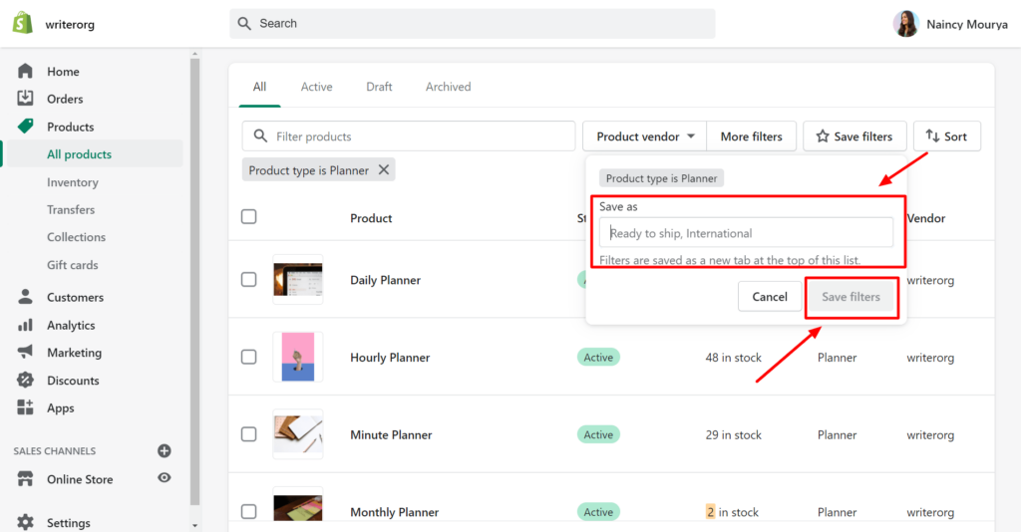Open the Online Store channel
Image resolution: width=1021 pixels, height=532 pixels.
(x=80, y=479)
